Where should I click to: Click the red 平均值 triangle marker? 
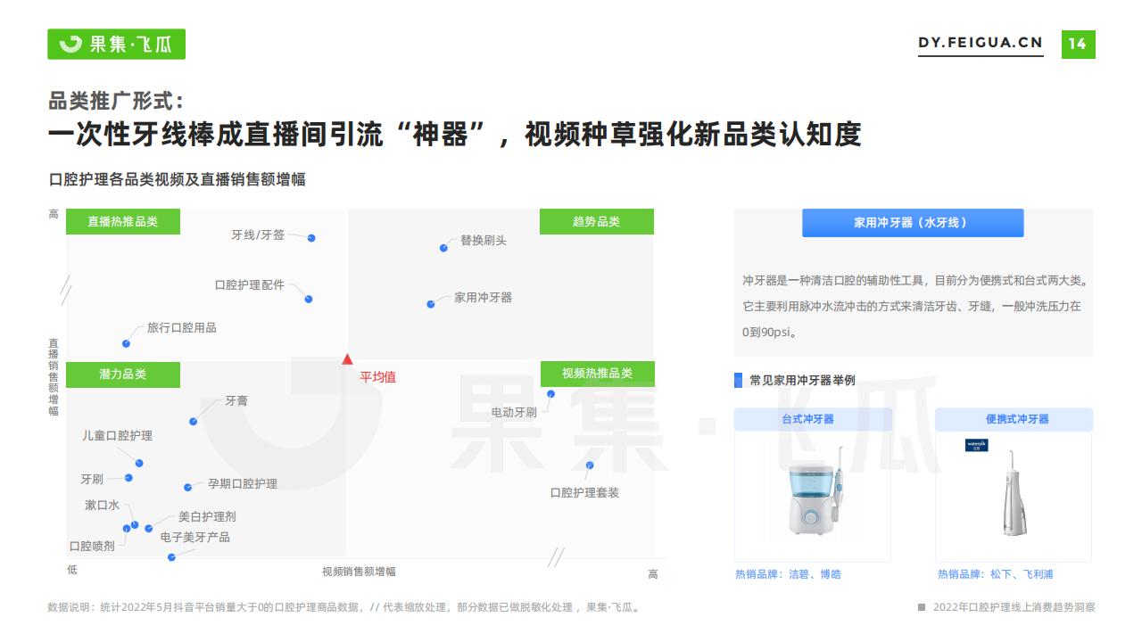point(347,359)
